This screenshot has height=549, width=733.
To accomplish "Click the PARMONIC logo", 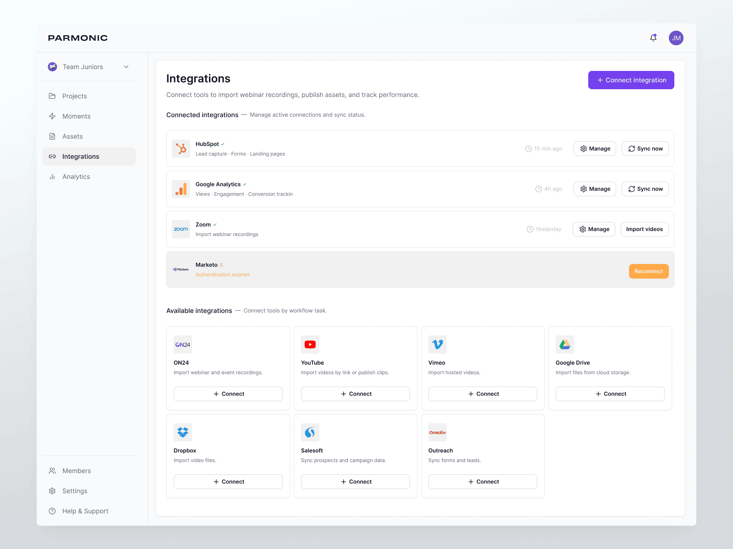I will [78, 38].
